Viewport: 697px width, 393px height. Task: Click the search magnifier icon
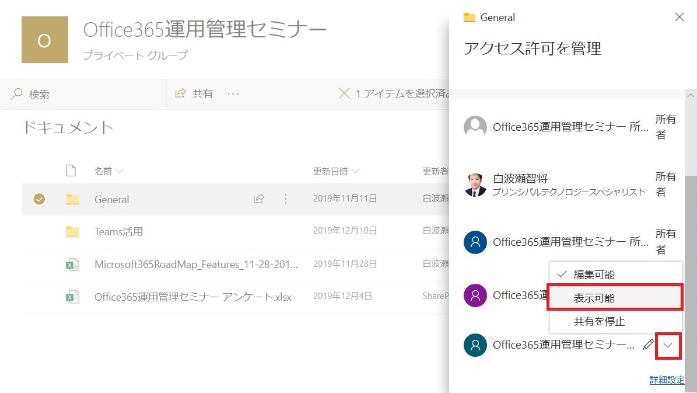click(x=17, y=94)
